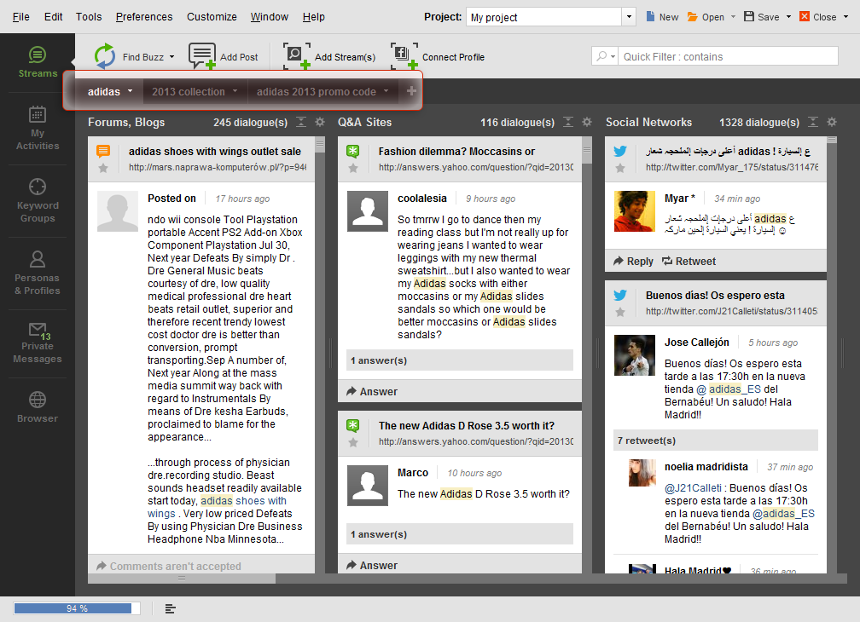The width and height of the screenshot is (860, 622).
Task: Click Jose Callejón's profile picture
Action: tap(635, 354)
